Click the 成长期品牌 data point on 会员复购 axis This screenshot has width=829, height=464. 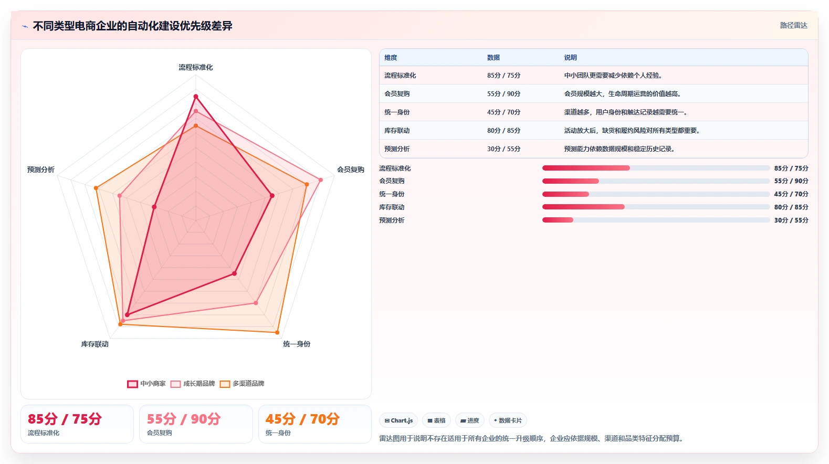[320, 180]
